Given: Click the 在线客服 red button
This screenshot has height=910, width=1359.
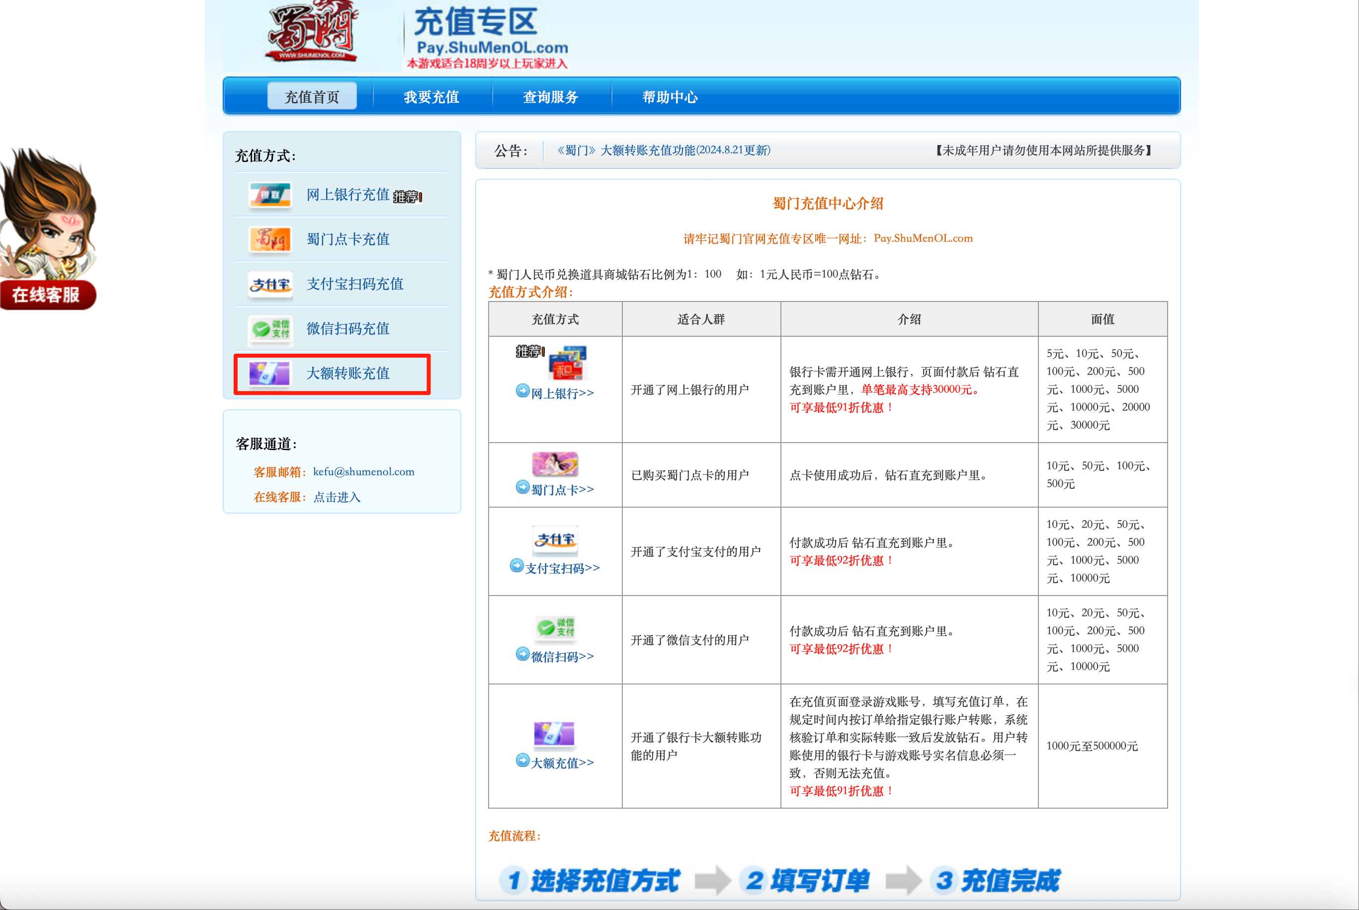Looking at the screenshot, I should pyautogui.click(x=47, y=295).
